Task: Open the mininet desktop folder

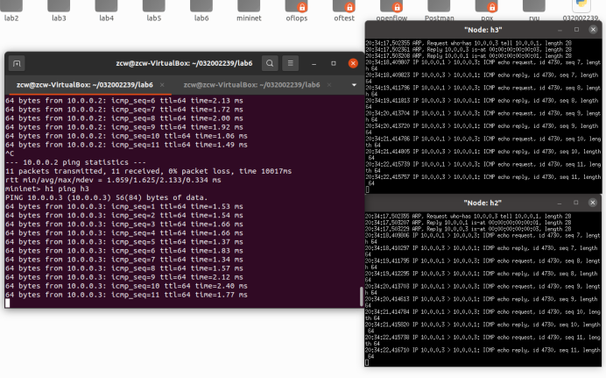Action: tap(249, 10)
